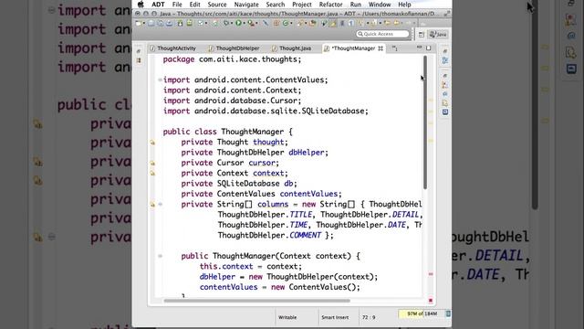Collapse the ThoughtManager constructor fold
The image size is (584, 329).
pos(161,256)
